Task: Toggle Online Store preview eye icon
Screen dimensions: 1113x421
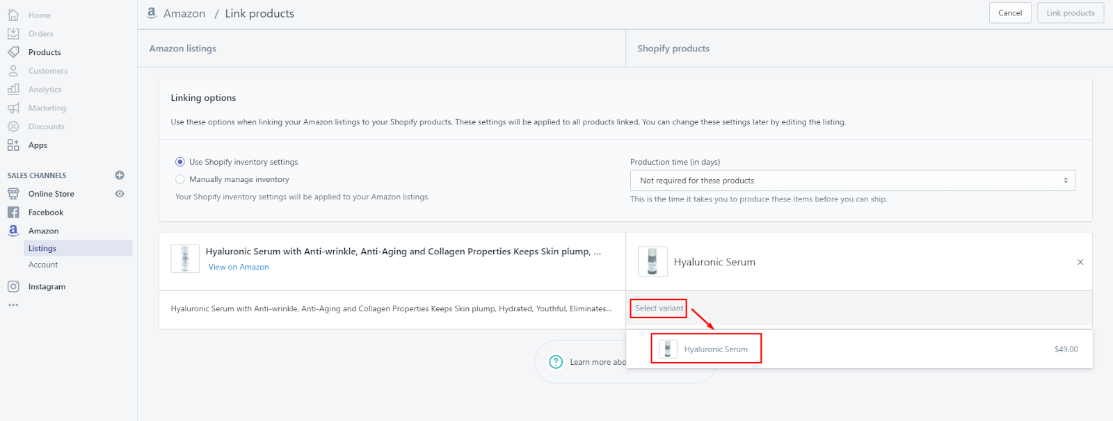Action: [120, 194]
